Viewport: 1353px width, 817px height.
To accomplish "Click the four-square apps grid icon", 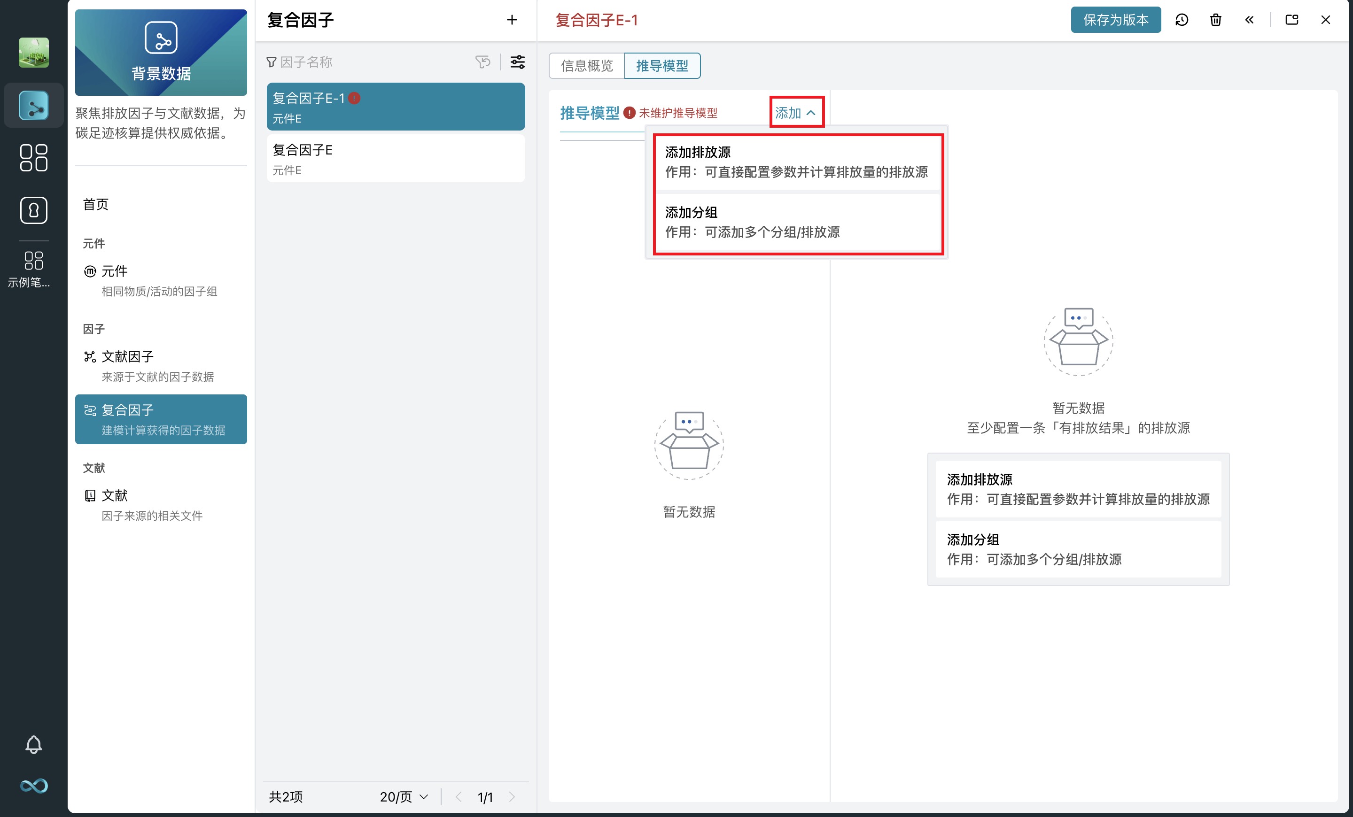I will click(33, 158).
